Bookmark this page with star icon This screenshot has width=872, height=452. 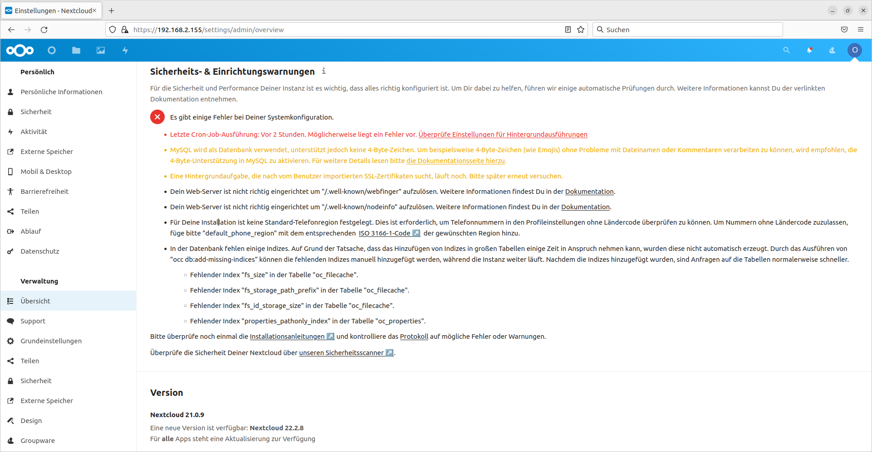click(x=581, y=29)
